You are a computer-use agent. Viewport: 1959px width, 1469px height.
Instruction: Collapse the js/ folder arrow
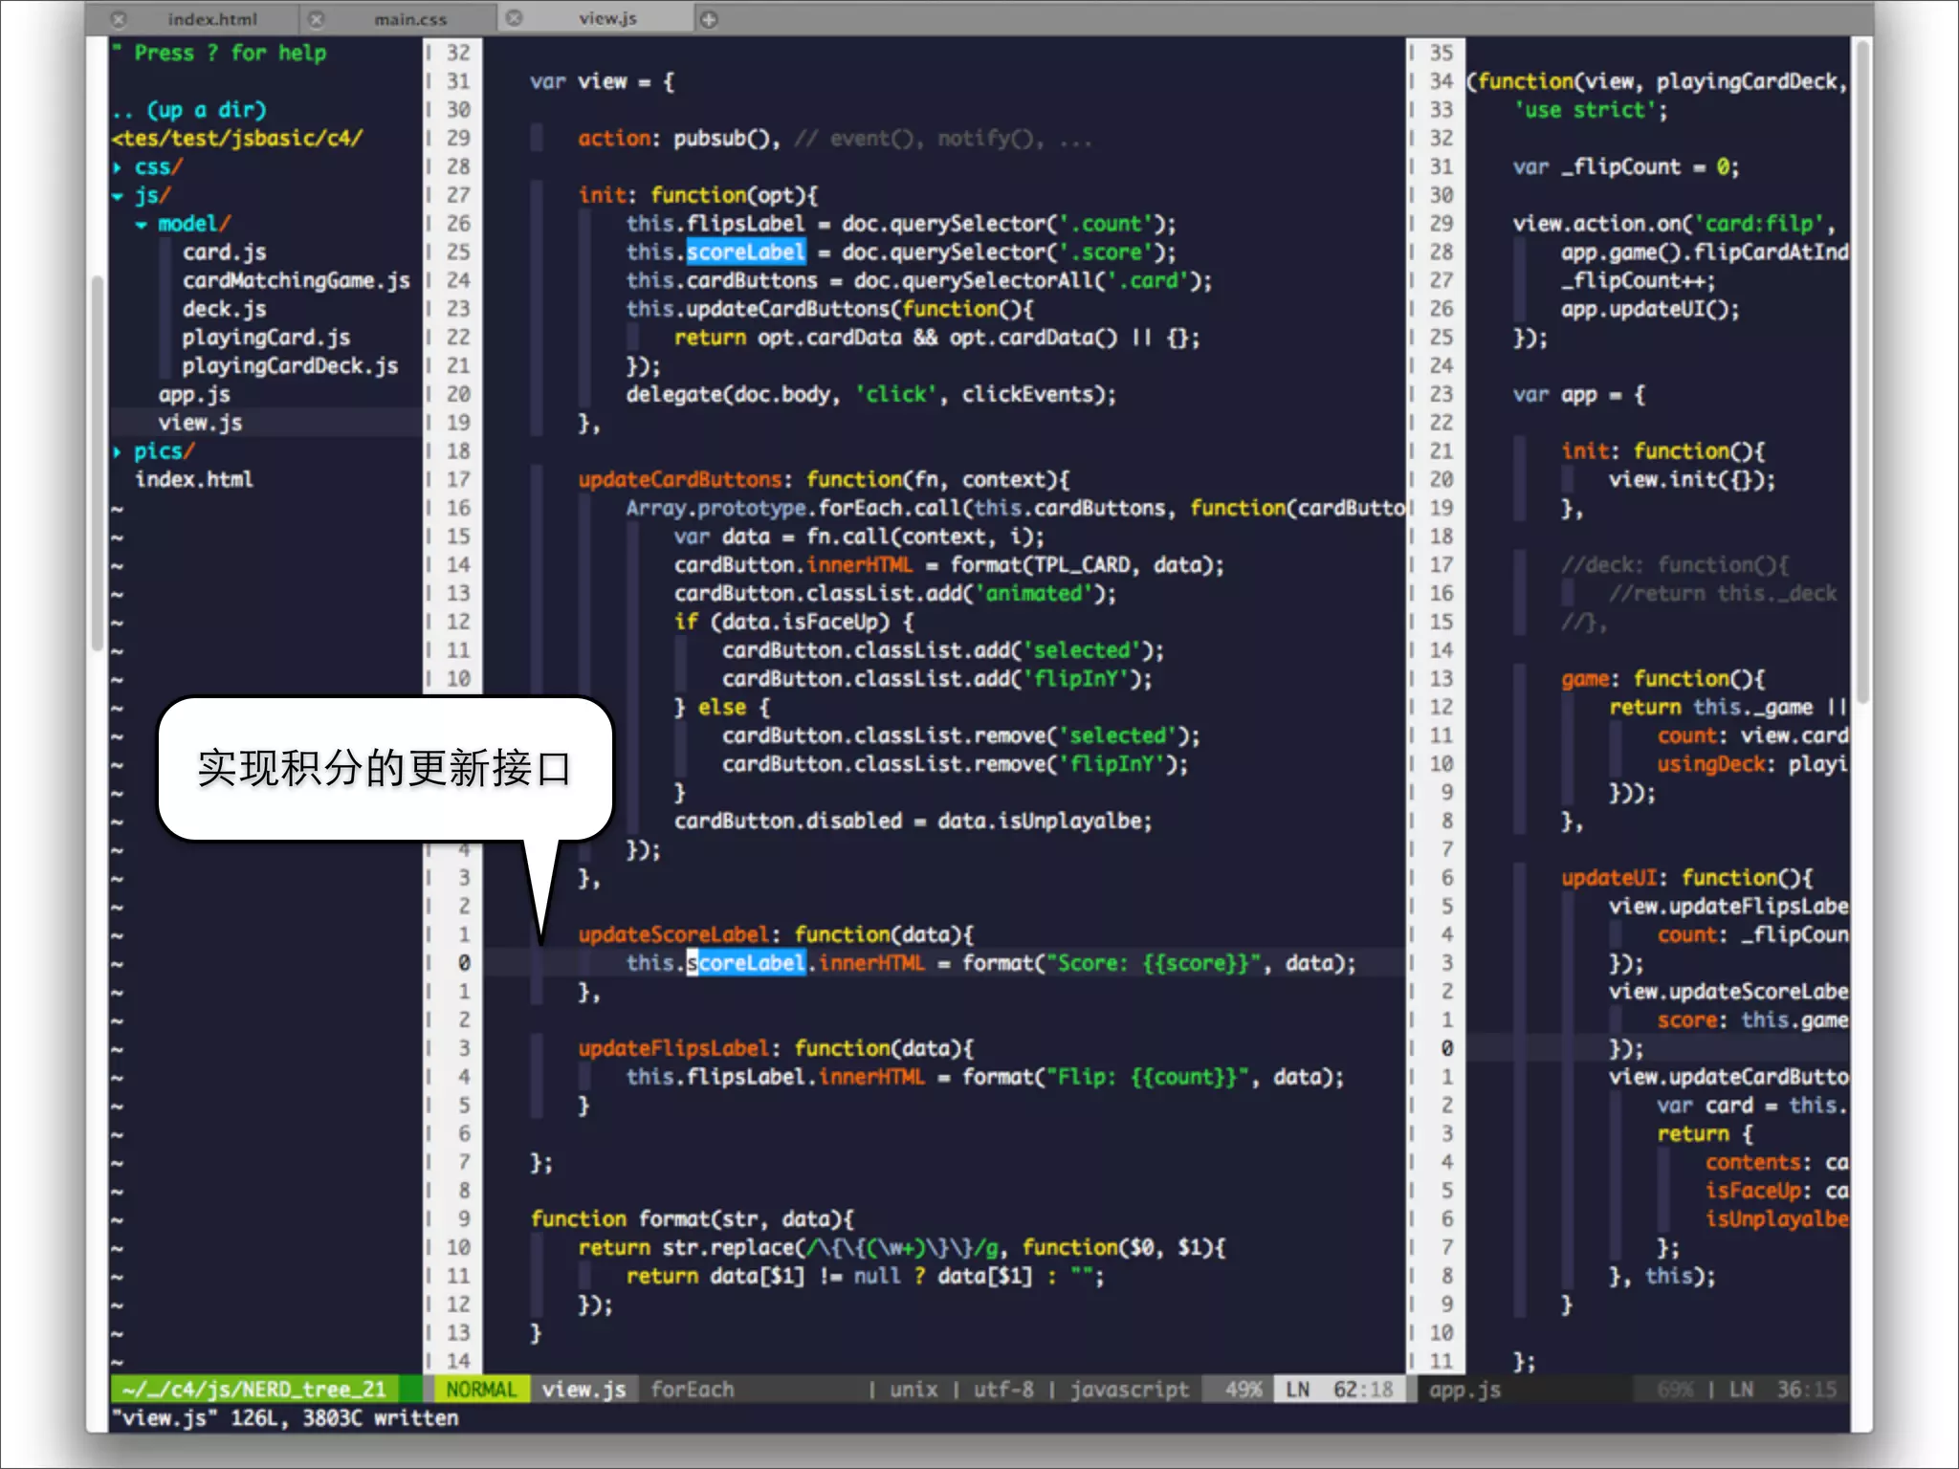pyautogui.click(x=118, y=196)
